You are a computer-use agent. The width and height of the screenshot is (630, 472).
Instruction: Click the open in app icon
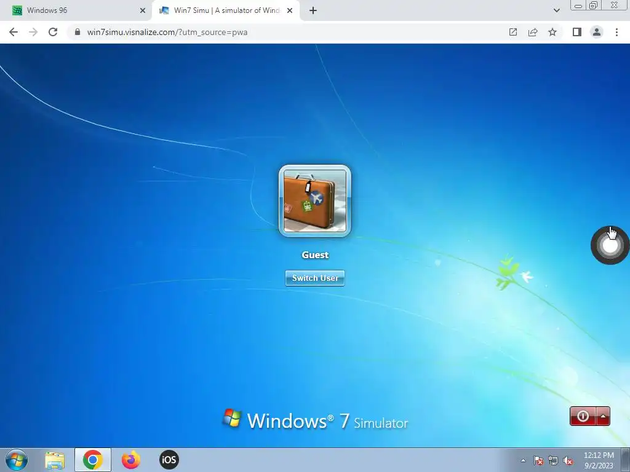pyautogui.click(x=513, y=32)
